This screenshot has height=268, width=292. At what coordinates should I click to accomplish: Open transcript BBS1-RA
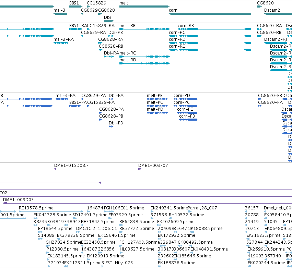pyautogui.click(x=78, y=26)
